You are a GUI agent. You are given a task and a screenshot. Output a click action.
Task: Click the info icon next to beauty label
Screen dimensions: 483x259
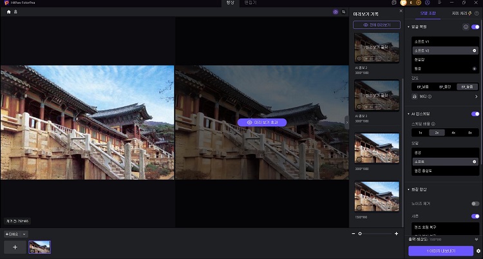(430, 97)
